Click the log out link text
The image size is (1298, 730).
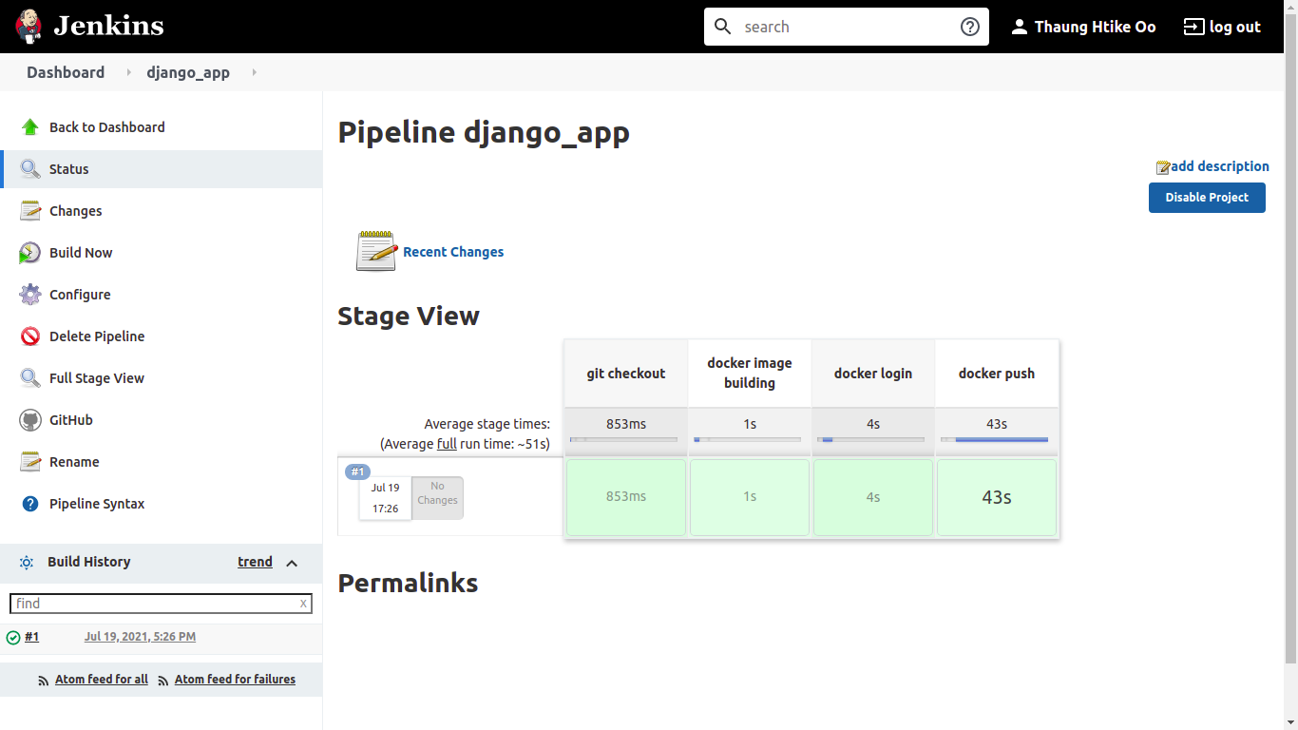coord(1234,27)
